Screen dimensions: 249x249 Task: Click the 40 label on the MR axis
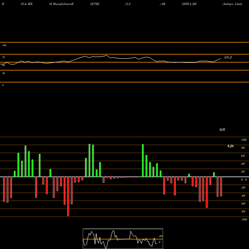243,164
